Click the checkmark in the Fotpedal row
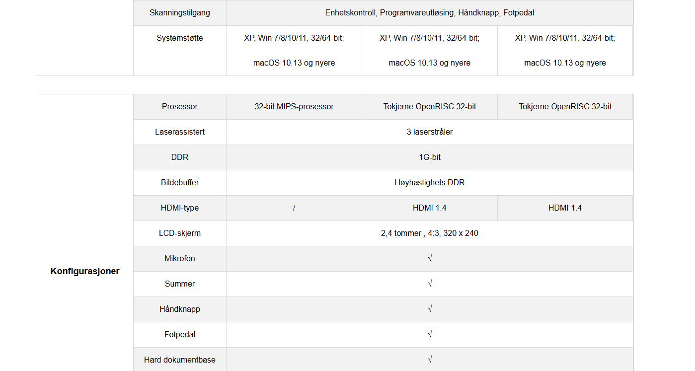The height and width of the screenshot is (371, 695). [430, 334]
